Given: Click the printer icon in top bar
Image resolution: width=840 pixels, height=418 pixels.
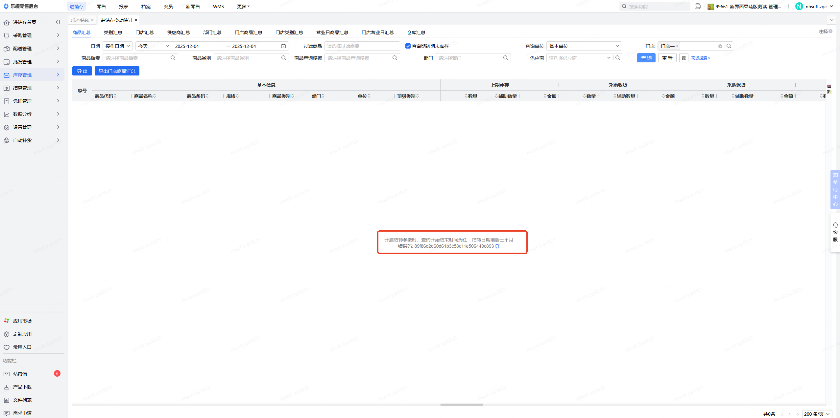Looking at the screenshot, I should tap(697, 7).
